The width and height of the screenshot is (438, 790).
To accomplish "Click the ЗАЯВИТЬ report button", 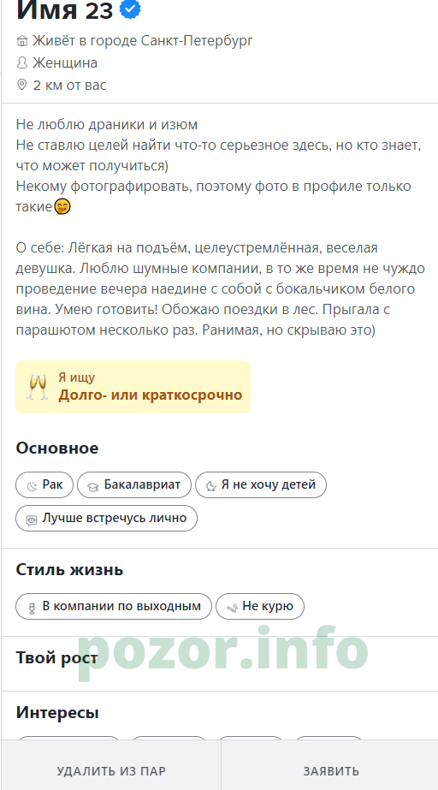I will click(x=331, y=771).
